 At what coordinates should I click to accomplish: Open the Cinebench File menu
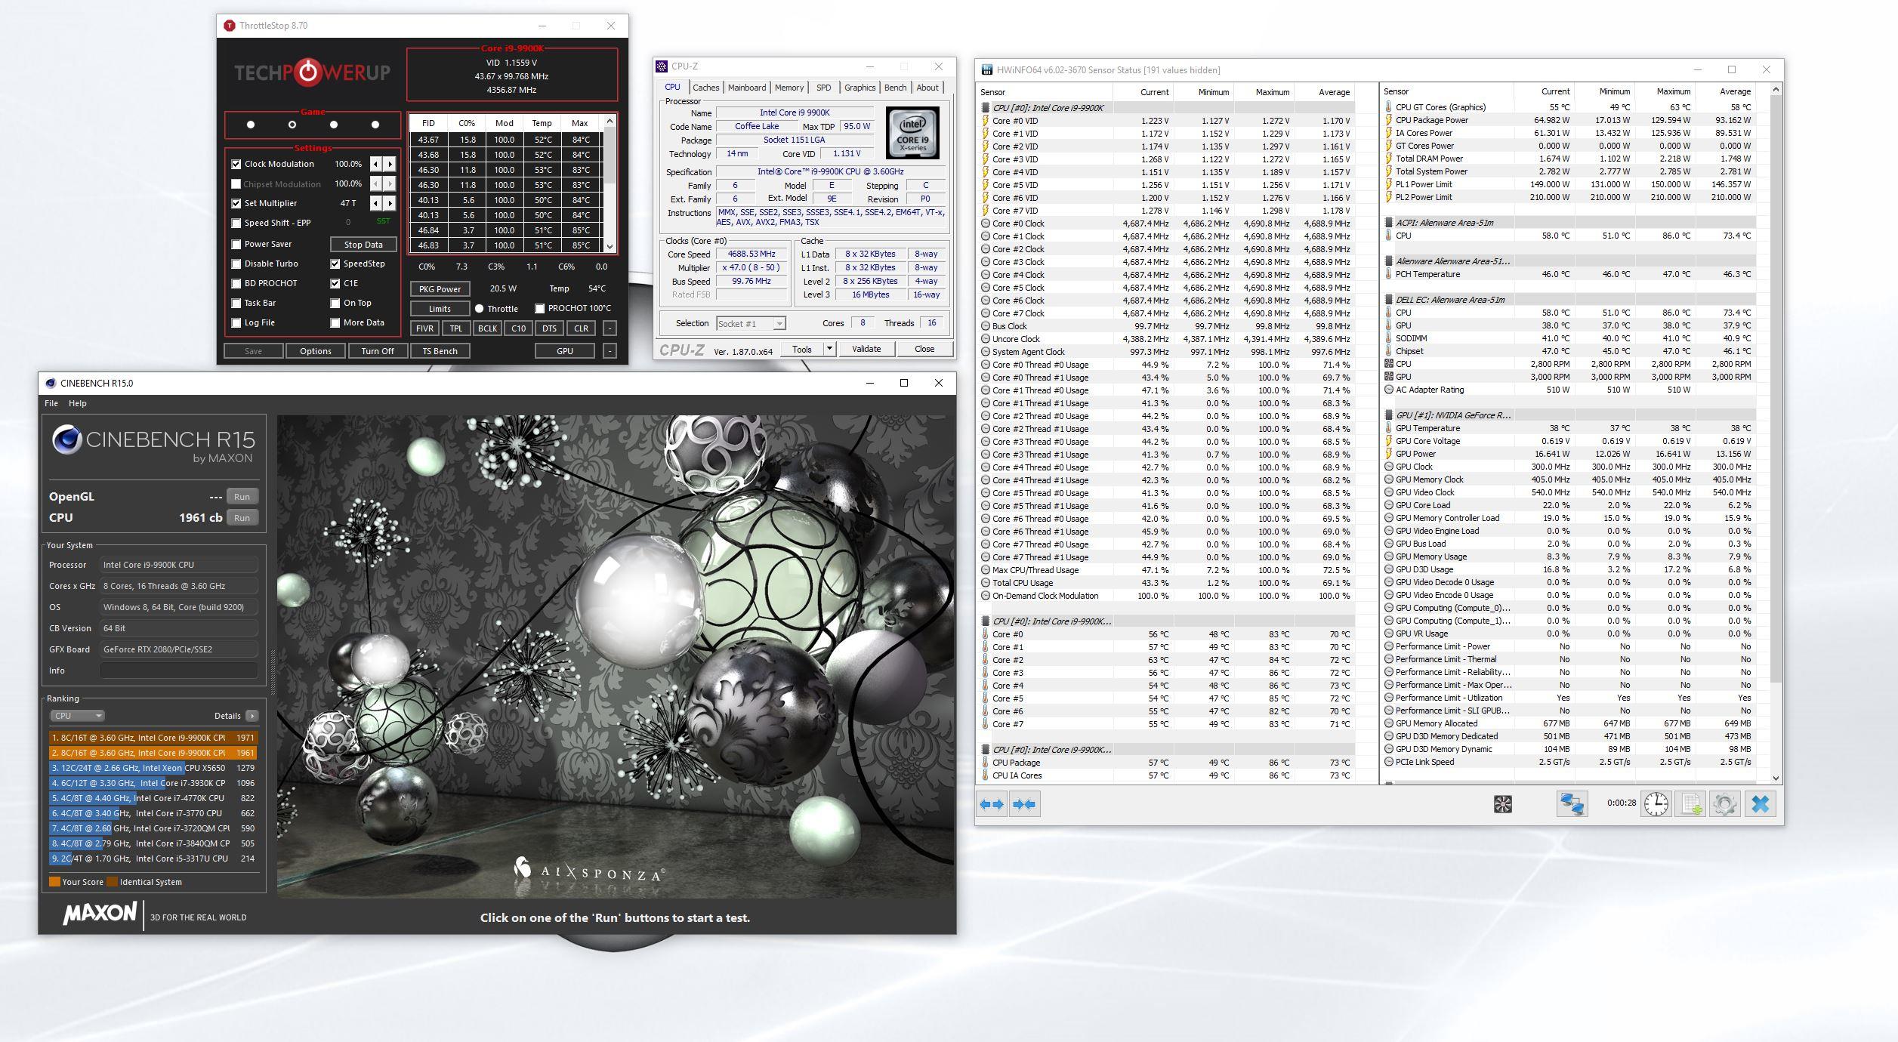pos(51,403)
